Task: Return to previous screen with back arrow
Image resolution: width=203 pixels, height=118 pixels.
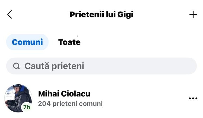Action: [10, 15]
